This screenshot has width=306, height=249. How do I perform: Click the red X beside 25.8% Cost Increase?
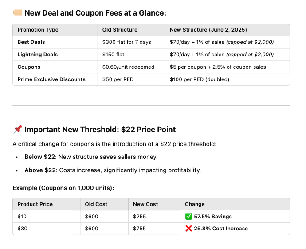click(188, 229)
